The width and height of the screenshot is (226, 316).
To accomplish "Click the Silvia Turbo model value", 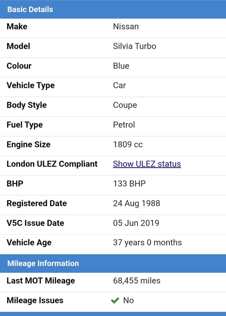I will click(134, 46).
